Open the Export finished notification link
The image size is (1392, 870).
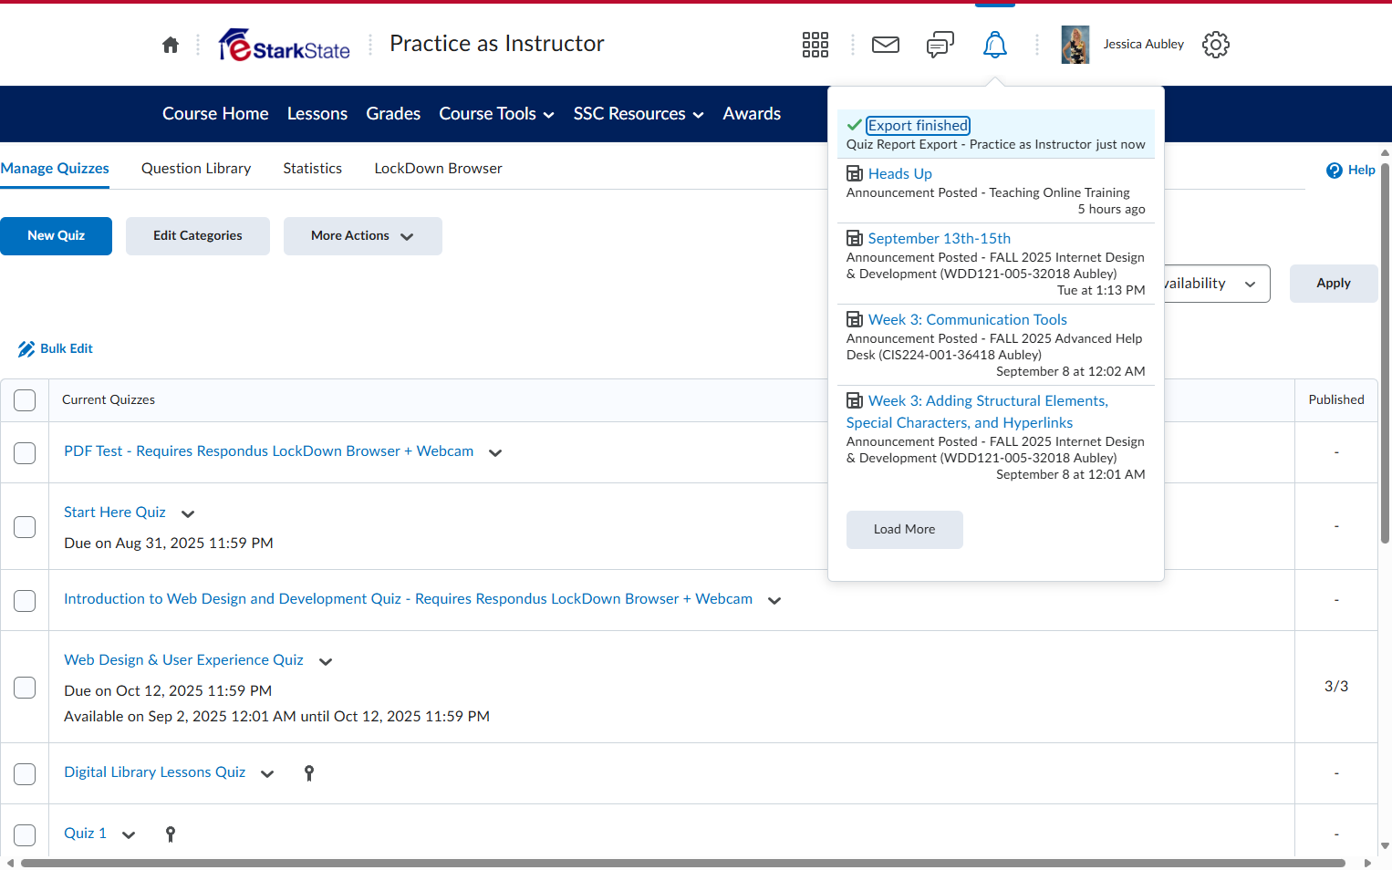(919, 125)
